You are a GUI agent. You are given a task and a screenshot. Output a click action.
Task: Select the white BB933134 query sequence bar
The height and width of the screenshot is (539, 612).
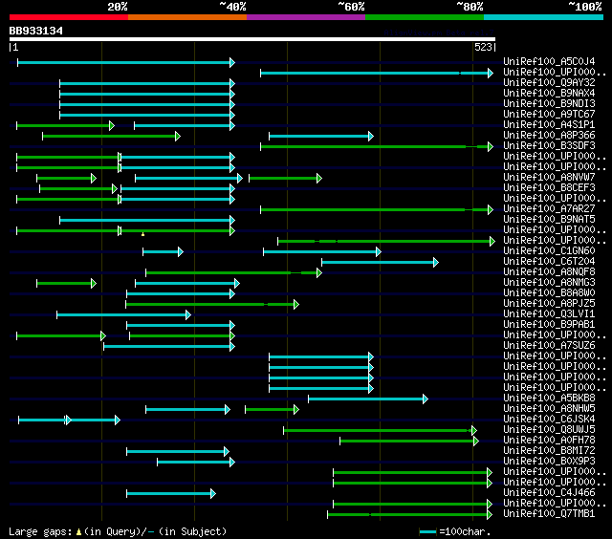tap(252, 39)
